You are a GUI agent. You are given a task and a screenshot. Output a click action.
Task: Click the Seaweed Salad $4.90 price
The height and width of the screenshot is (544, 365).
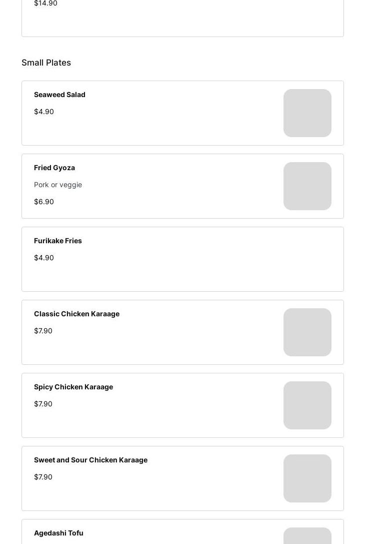(x=44, y=112)
